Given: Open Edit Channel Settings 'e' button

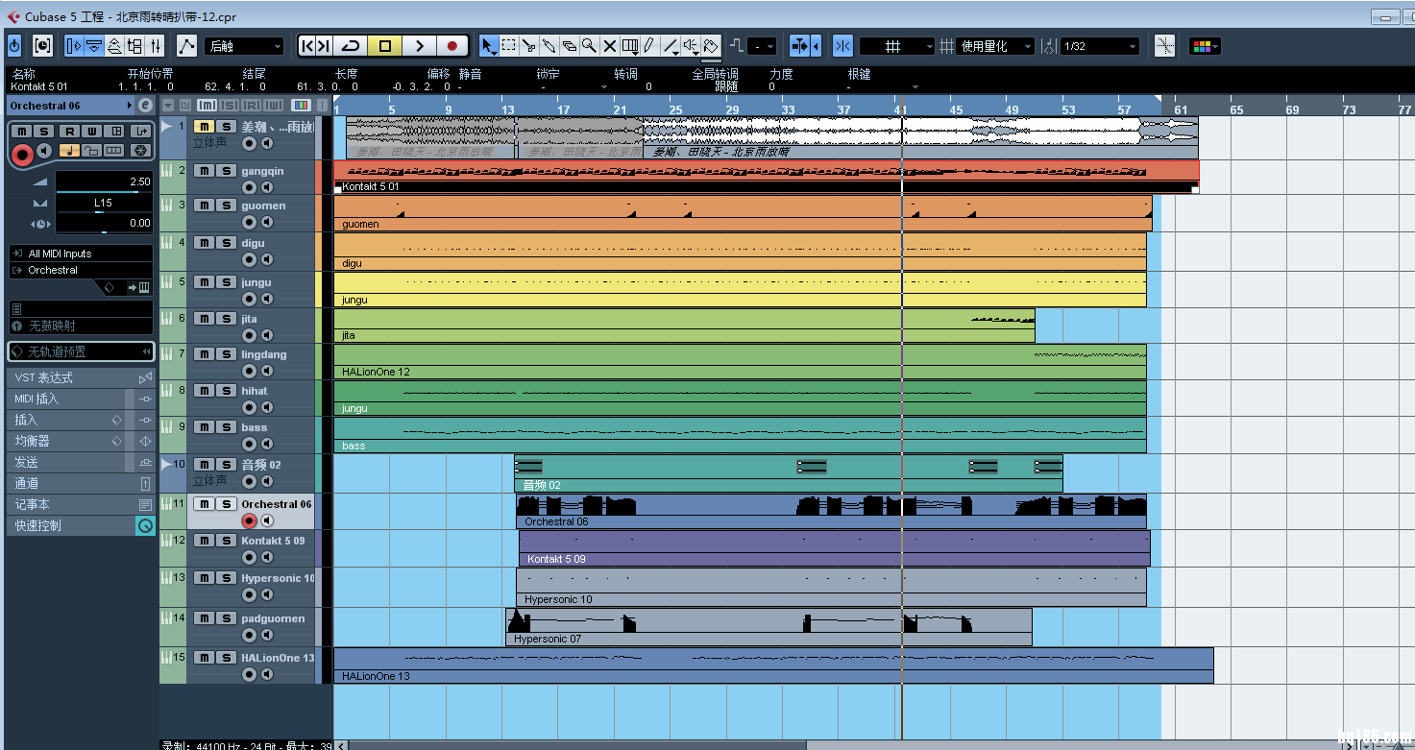Looking at the screenshot, I should click(x=146, y=106).
